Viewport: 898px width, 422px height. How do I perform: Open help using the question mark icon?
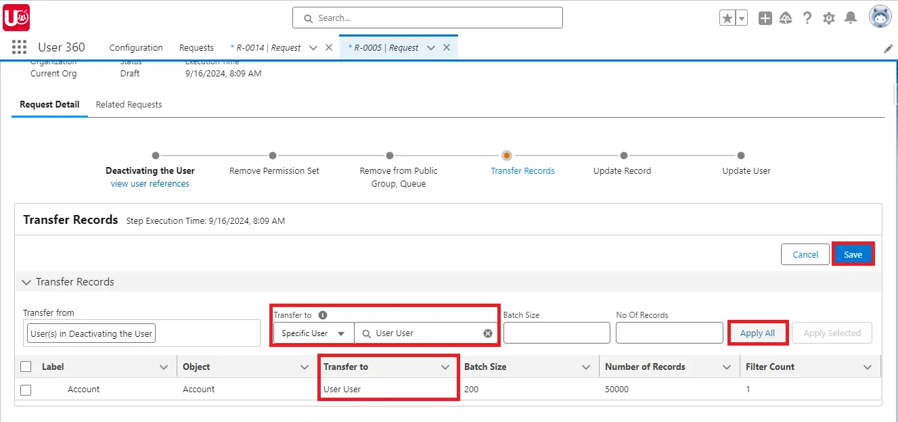tap(807, 18)
